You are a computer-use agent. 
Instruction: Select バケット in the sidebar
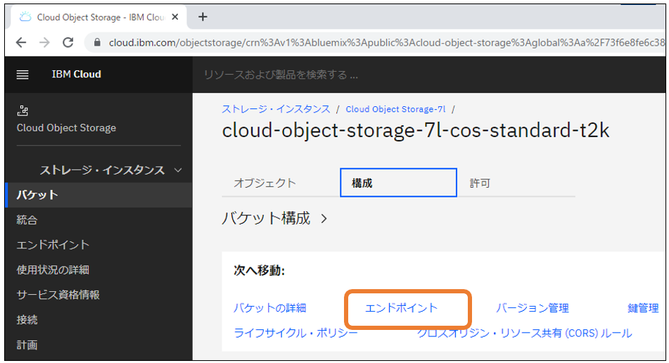point(98,195)
